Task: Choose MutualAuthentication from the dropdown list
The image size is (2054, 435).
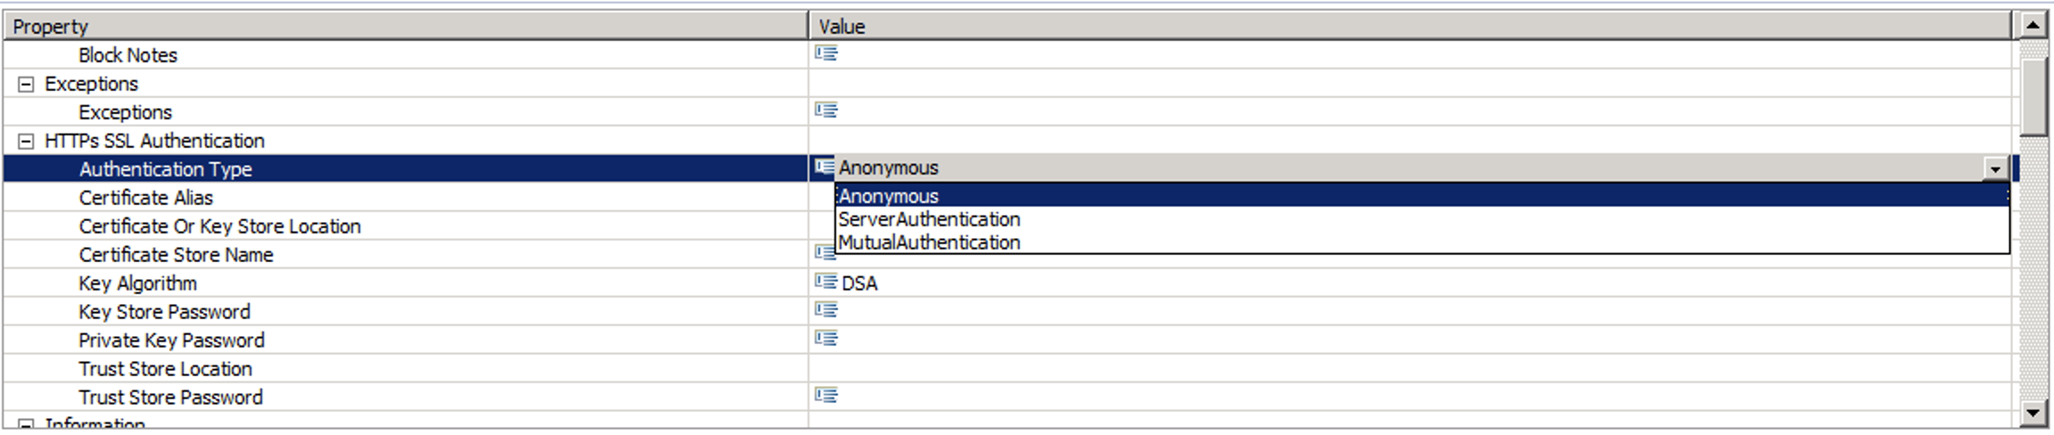Action: [x=929, y=242]
